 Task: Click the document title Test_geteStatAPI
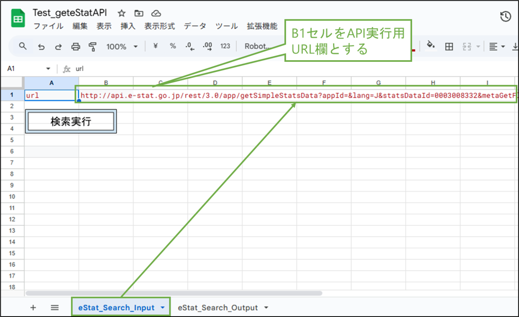(70, 12)
